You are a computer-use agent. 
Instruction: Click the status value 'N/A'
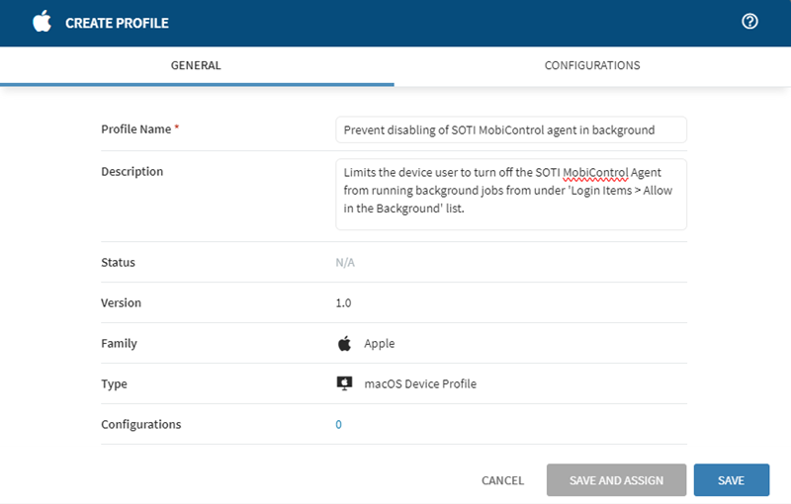pyautogui.click(x=345, y=263)
